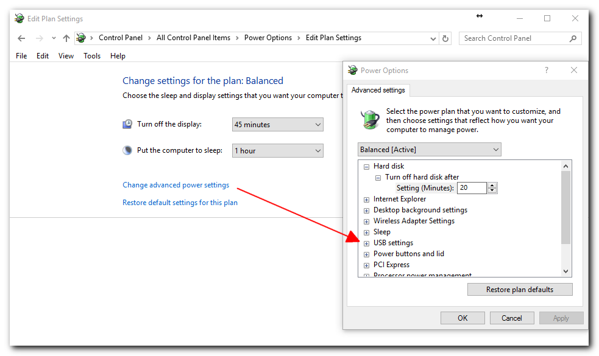Click the battery icon in Power Options dialog
This screenshot has width=599, height=356.
click(x=370, y=119)
